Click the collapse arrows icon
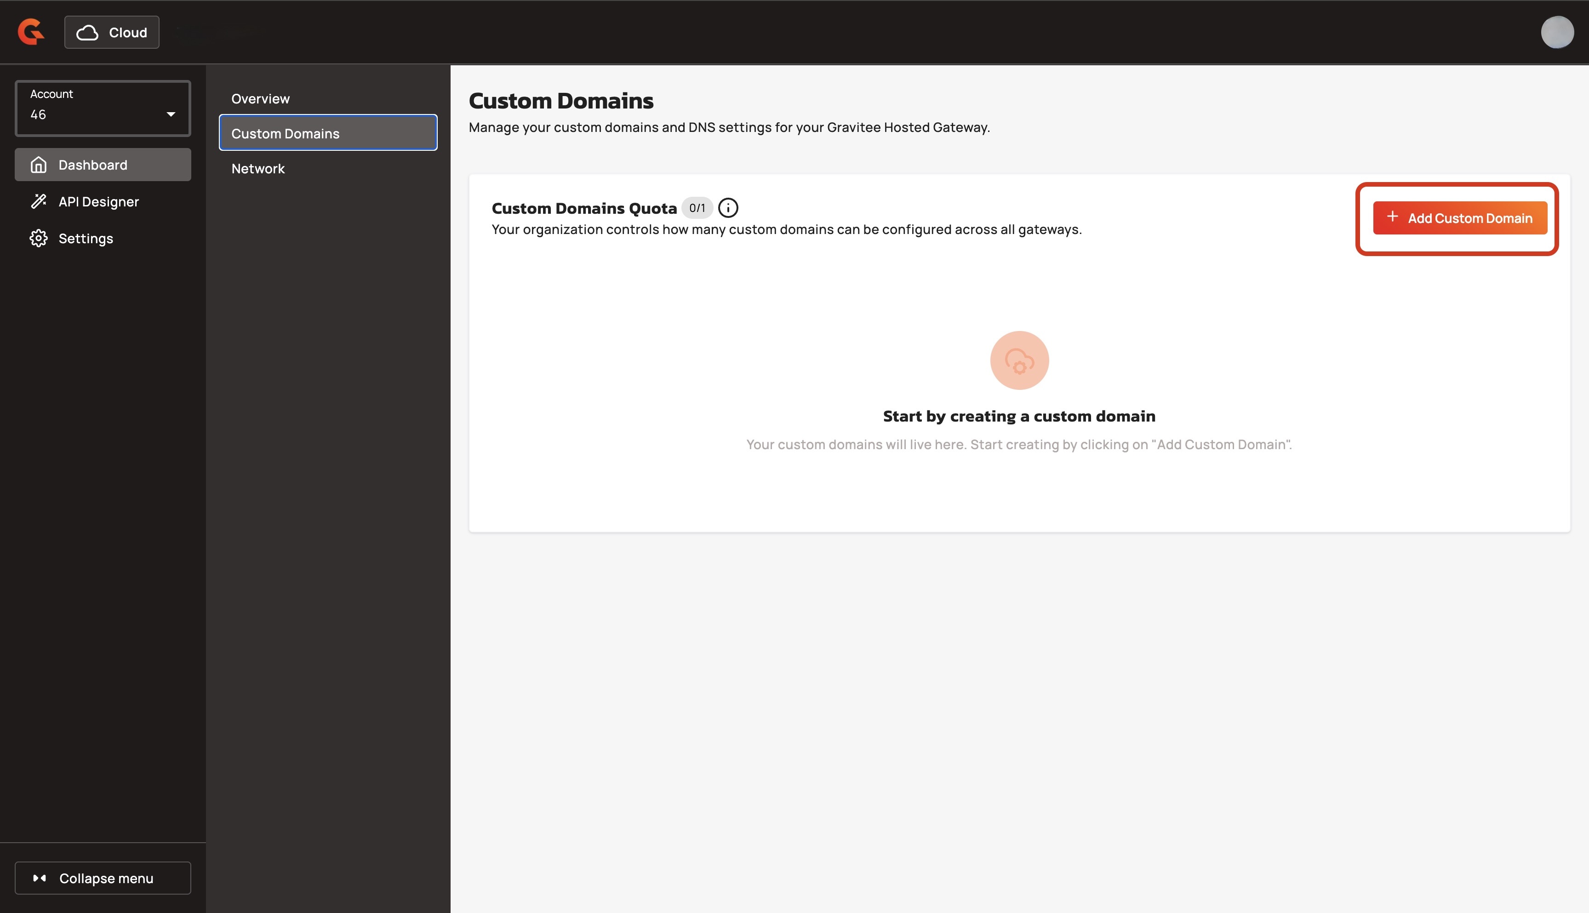 coord(40,878)
